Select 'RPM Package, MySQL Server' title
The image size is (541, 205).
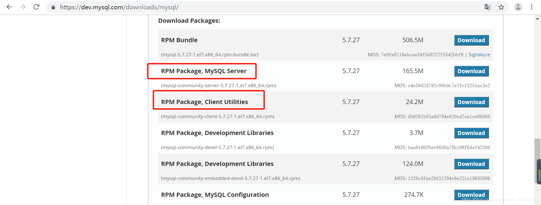point(204,71)
